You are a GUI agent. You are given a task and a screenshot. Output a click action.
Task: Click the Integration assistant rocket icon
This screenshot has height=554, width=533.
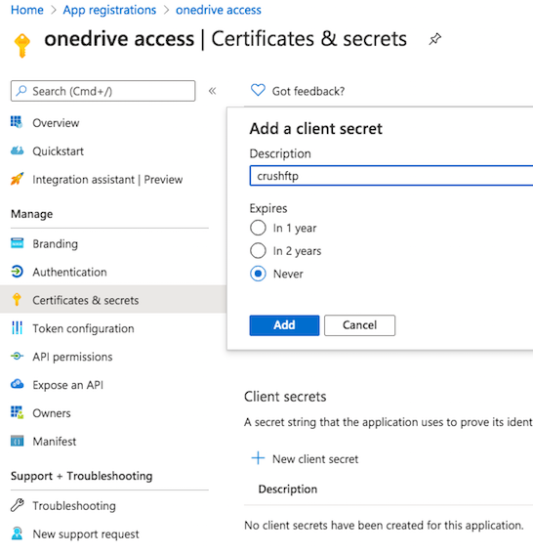pos(17,179)
